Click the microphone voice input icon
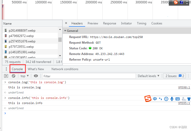 click(172, 99)
